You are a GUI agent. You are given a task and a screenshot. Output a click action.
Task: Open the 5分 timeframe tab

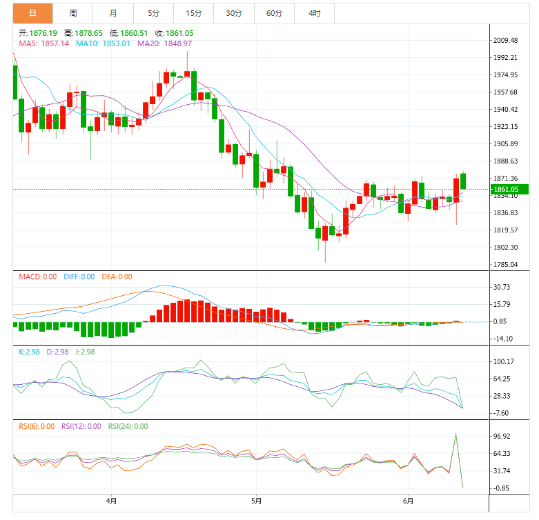tap(154, 13)
